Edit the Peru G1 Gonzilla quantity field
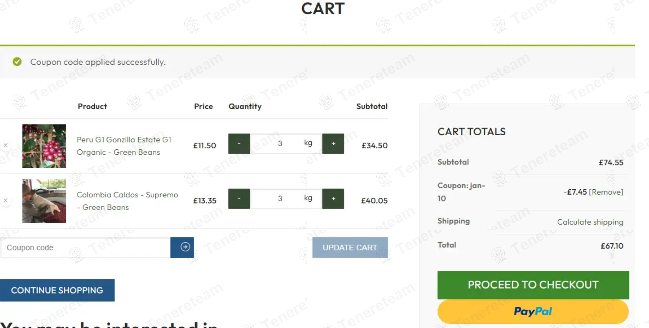Screen dimensions: 649x328 pos(280,144)
